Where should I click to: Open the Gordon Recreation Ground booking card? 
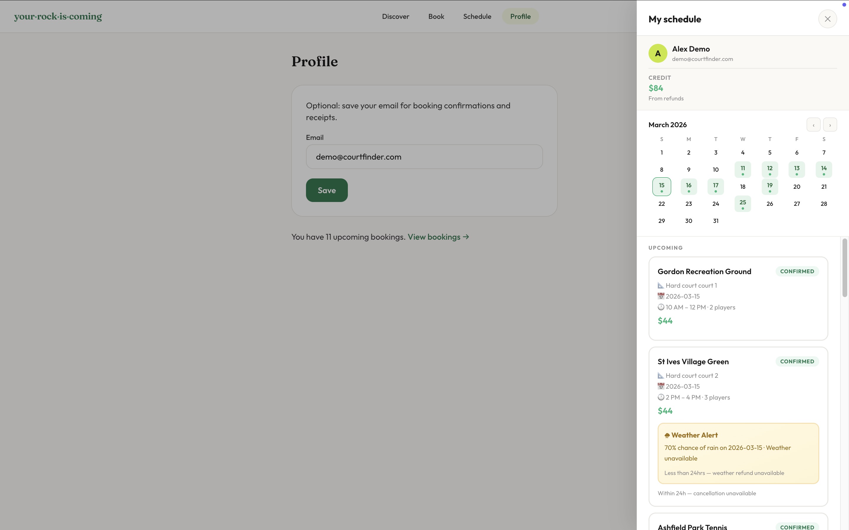pyautogui.click(x=738, y=298)
